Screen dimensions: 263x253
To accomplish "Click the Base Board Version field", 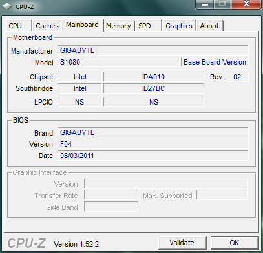I will click(215, 62).
